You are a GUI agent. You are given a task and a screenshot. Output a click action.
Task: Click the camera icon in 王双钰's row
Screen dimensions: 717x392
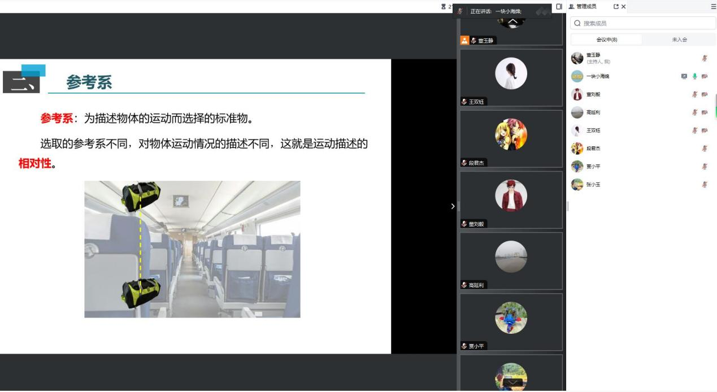[x=704, y=130]
